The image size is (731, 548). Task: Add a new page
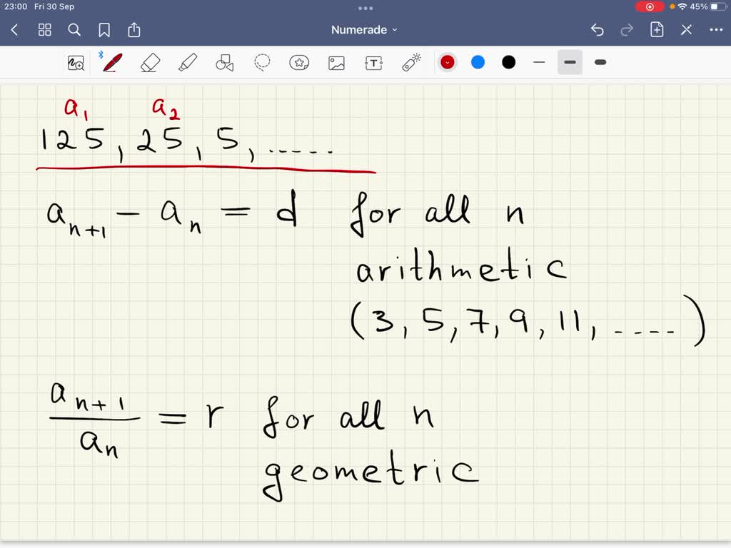[x=657, y=30]
